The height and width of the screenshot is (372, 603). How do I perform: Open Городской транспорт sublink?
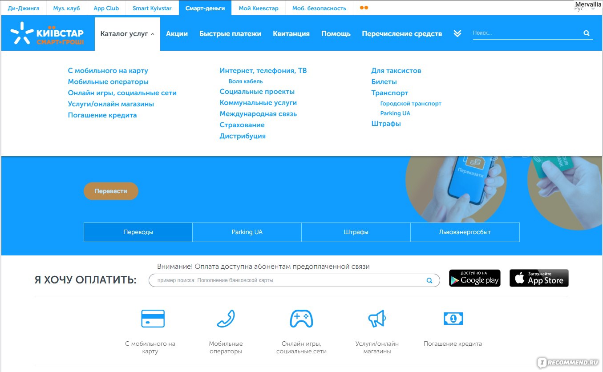click(411, 104)
